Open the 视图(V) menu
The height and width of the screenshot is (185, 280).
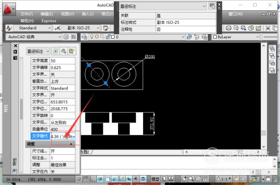click(68, 14)
